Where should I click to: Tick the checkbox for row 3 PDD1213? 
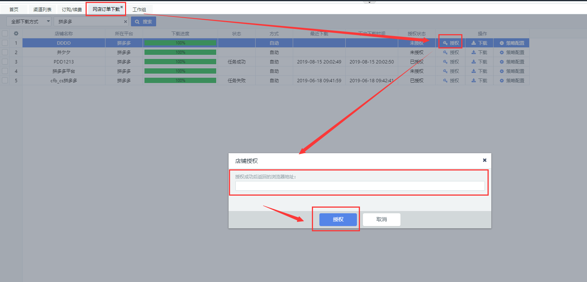click(x=5, y=62)
